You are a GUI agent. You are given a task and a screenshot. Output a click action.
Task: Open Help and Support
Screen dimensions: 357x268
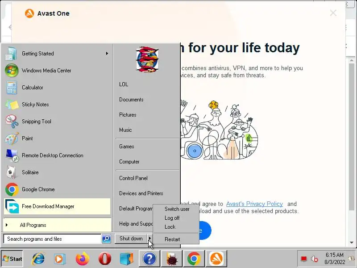coord(136,224)
